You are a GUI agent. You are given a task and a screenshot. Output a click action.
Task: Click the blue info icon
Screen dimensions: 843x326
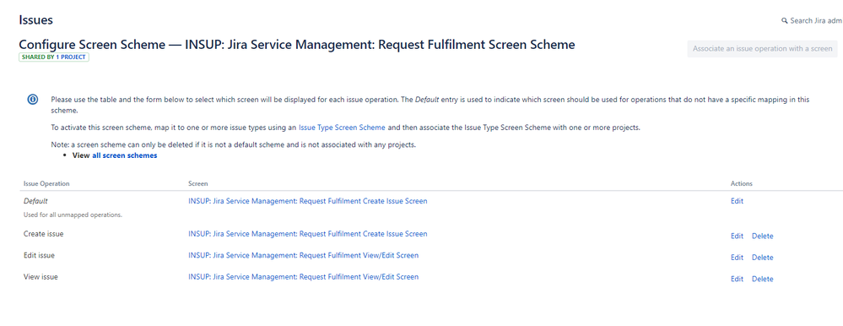(x=33, y=100)
